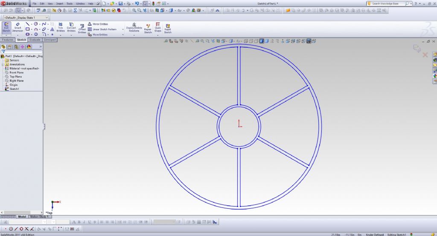The width and height of the screenshot is (437, 236).
Task: Click the Zoom to Fit icon
Action: click(134, 10)
